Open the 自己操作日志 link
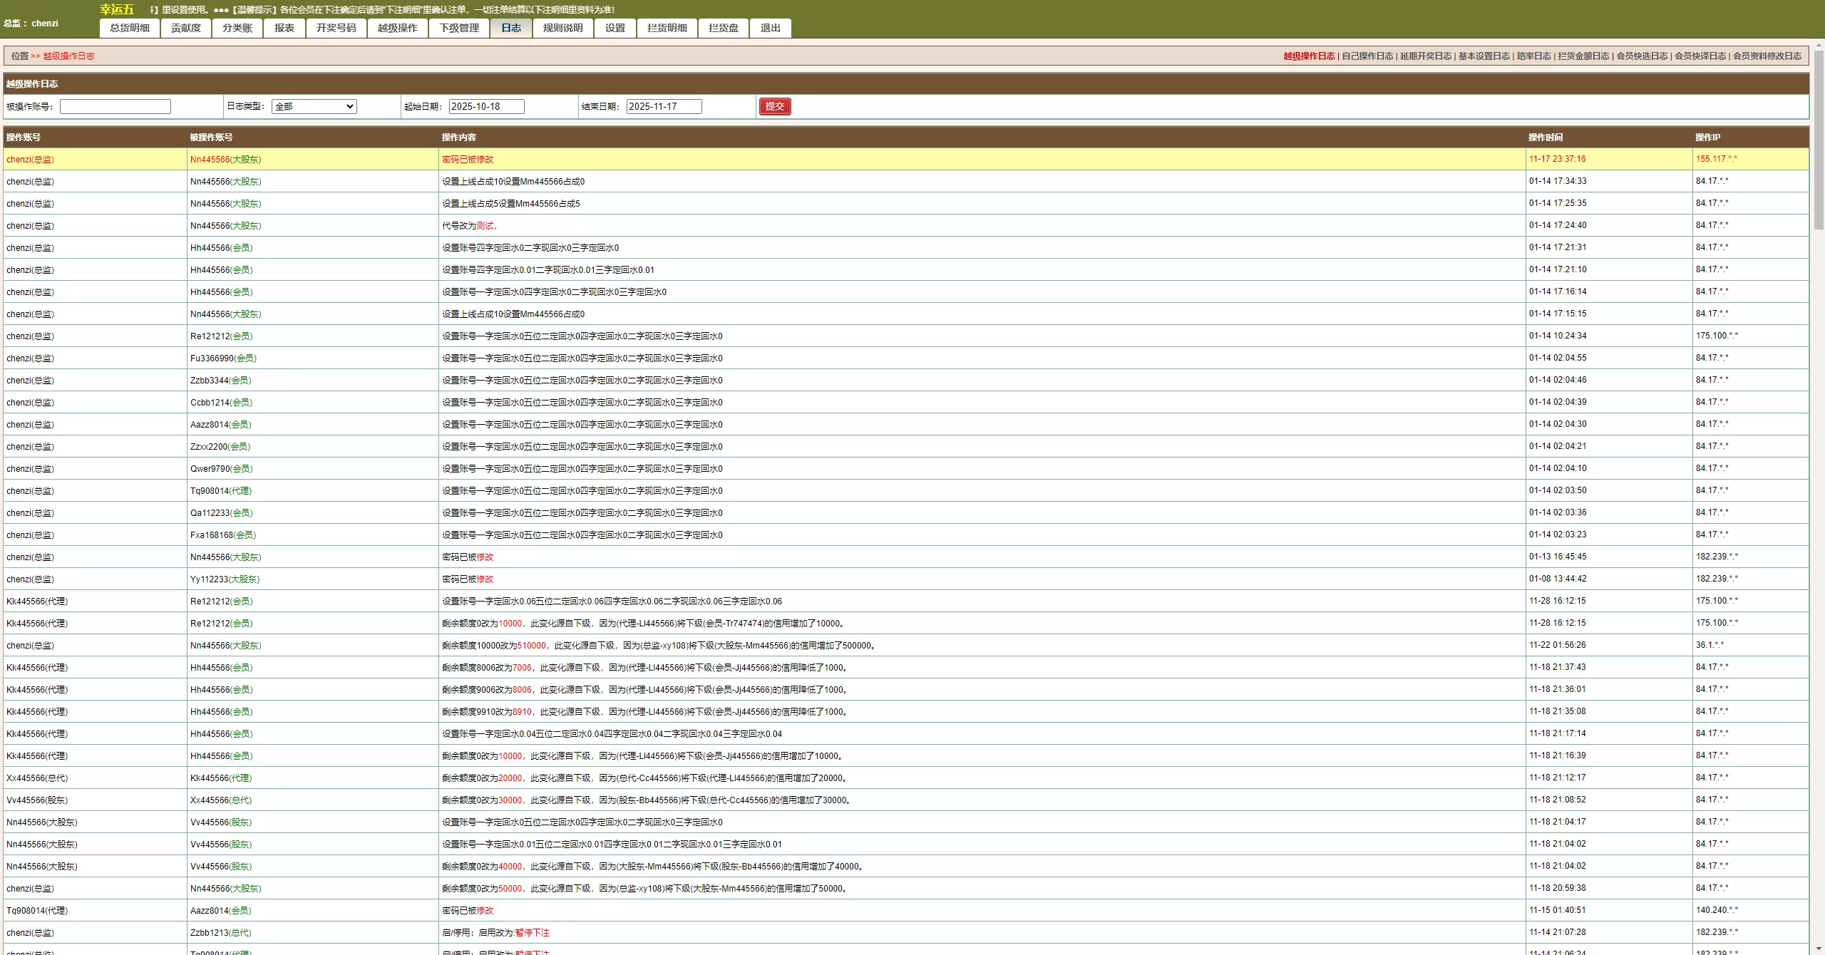 click(x=1367, y=56)
